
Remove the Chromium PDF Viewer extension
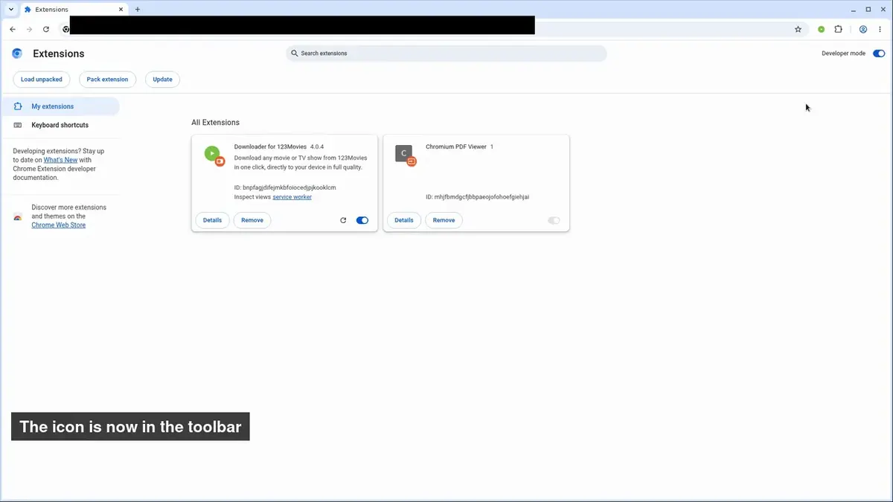pos(444,220)
